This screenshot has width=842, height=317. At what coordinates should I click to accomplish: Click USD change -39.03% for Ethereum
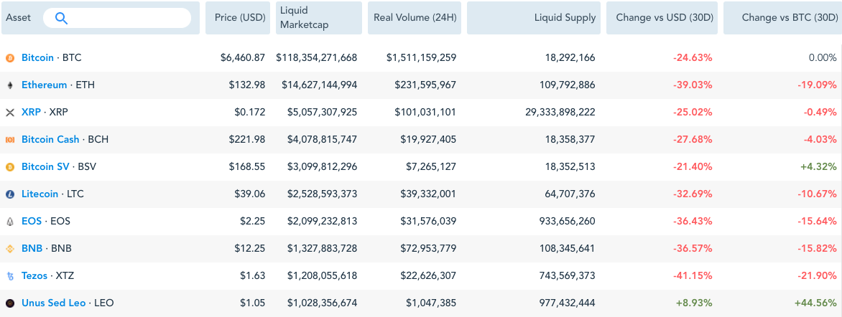coord(694,85)
